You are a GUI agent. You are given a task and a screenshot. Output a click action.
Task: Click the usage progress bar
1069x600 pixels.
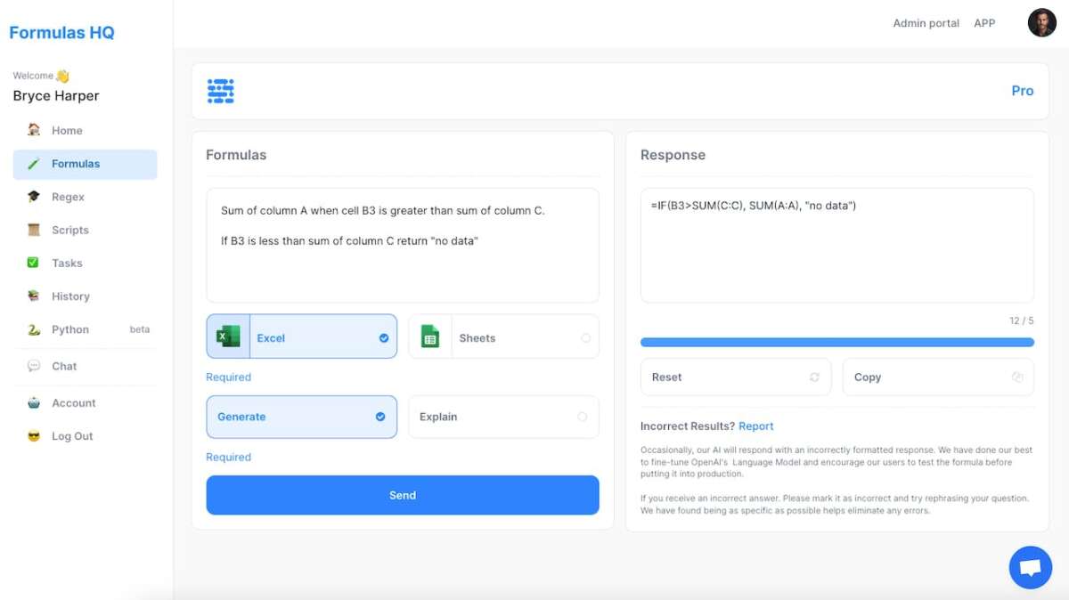(836, 341)
